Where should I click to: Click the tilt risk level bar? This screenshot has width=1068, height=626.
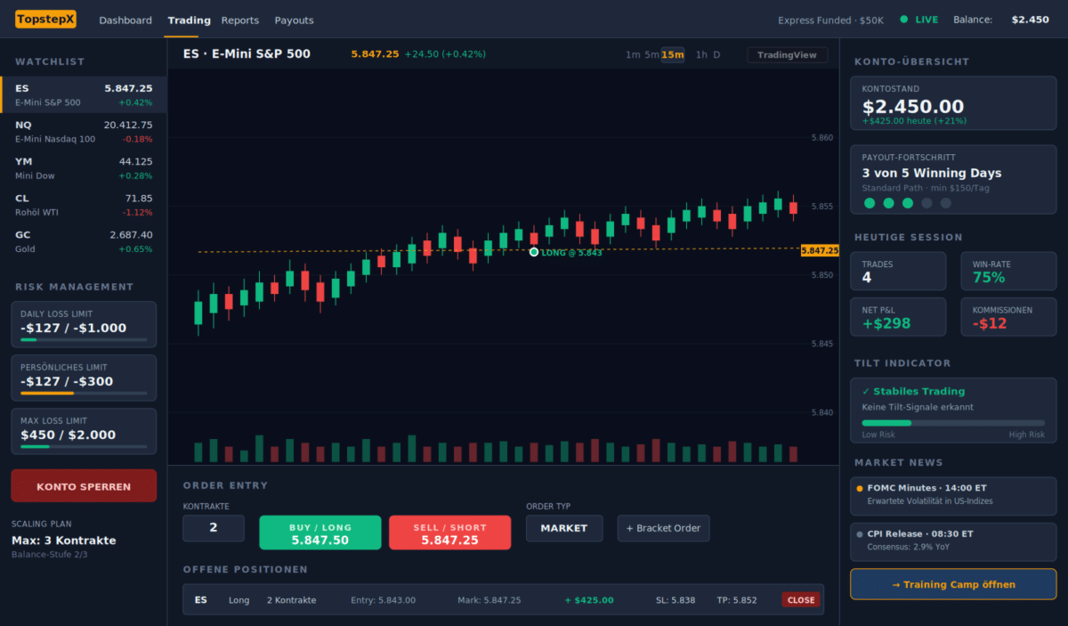pos(953,423)
